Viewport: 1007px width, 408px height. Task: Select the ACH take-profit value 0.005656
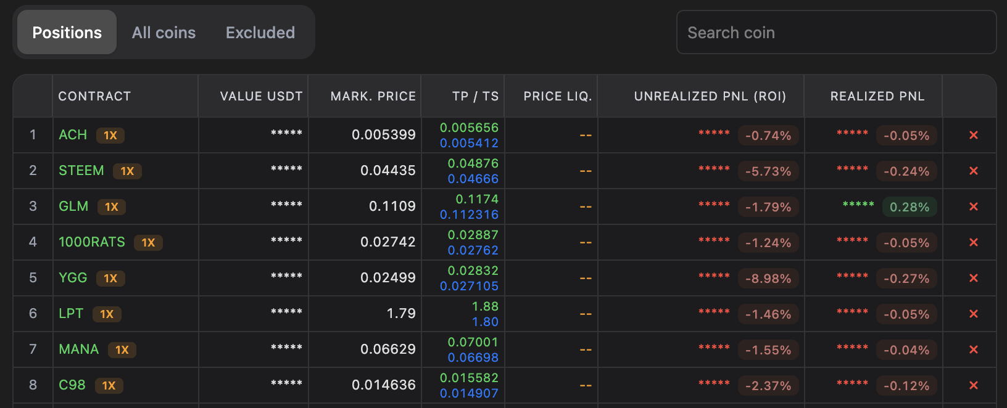click(x=469, y=128)
